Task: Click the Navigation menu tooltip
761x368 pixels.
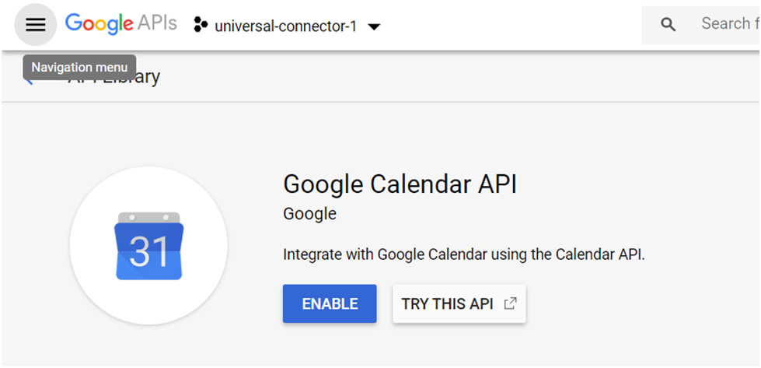Action: [79, 68]
